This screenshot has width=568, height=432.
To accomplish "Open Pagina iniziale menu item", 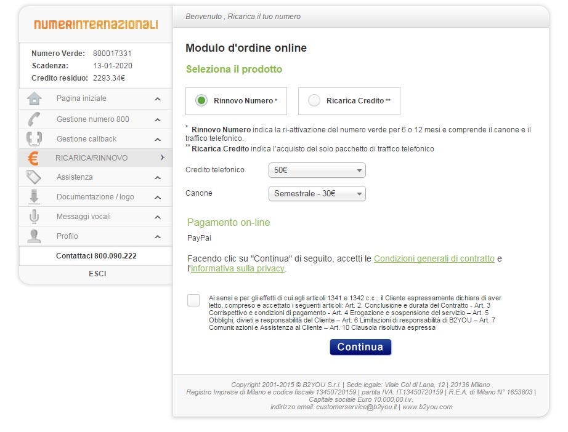I will click(95, 99).
